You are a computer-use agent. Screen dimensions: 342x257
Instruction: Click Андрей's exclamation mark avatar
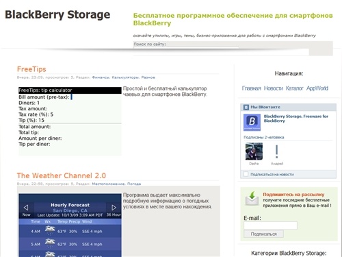(276, 151)
